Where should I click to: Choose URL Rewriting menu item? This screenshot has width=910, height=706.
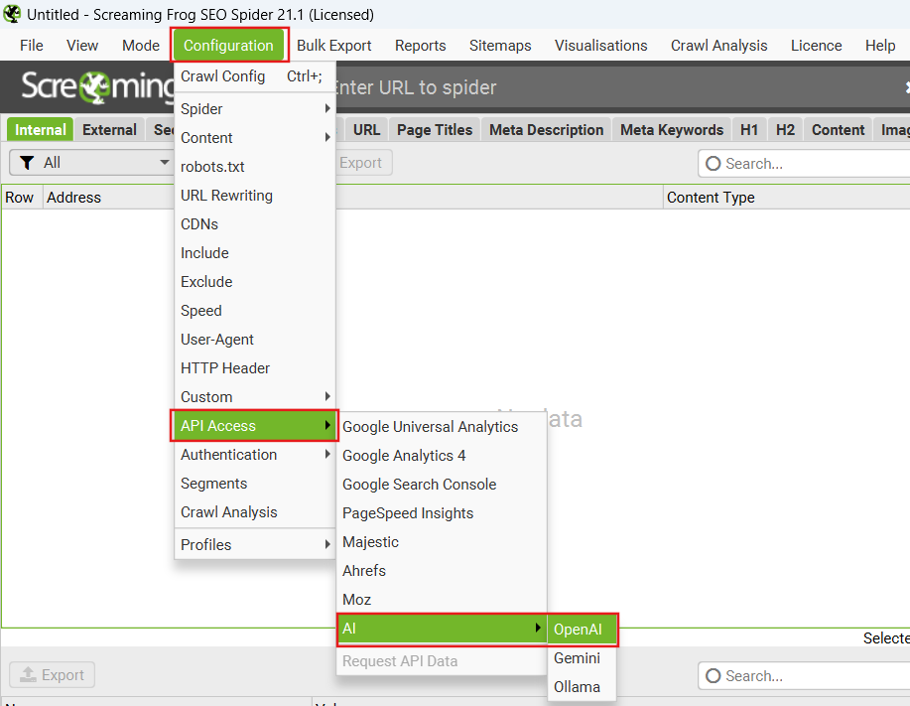click(255, 196)
